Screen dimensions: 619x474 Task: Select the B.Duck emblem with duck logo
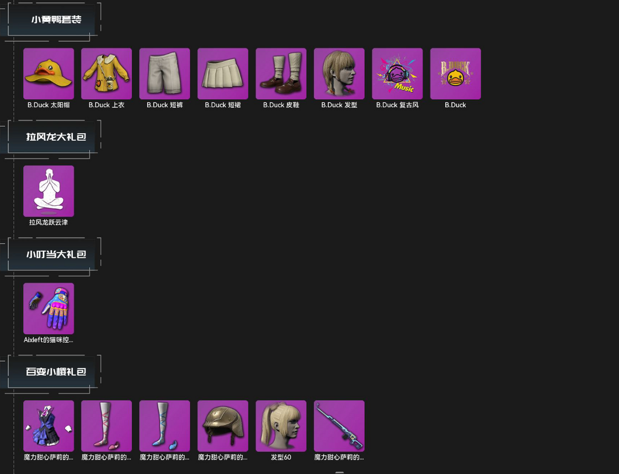coord(456,74)
